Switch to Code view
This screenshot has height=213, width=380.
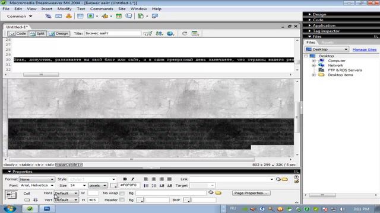(x=18, y=34)
